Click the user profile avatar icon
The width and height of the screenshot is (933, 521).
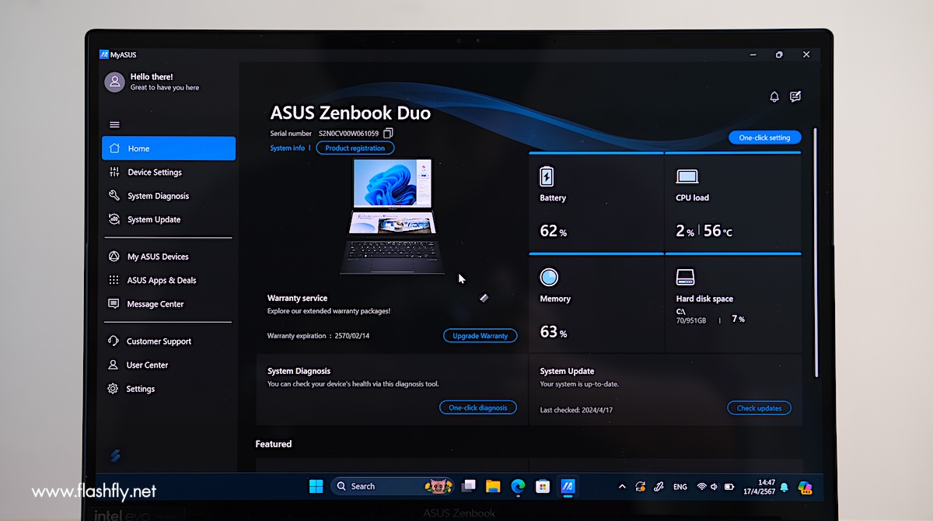coord(114,82)
